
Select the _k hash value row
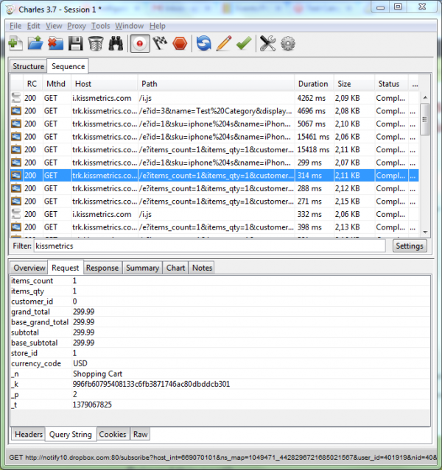220,384
